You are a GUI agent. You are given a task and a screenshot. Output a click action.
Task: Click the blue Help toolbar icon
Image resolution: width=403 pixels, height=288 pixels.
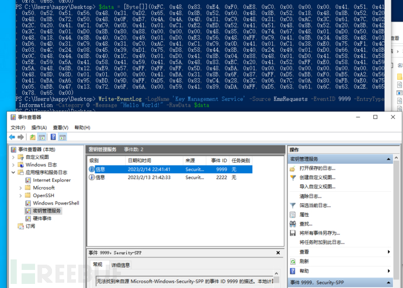click(x=53, y=137)
